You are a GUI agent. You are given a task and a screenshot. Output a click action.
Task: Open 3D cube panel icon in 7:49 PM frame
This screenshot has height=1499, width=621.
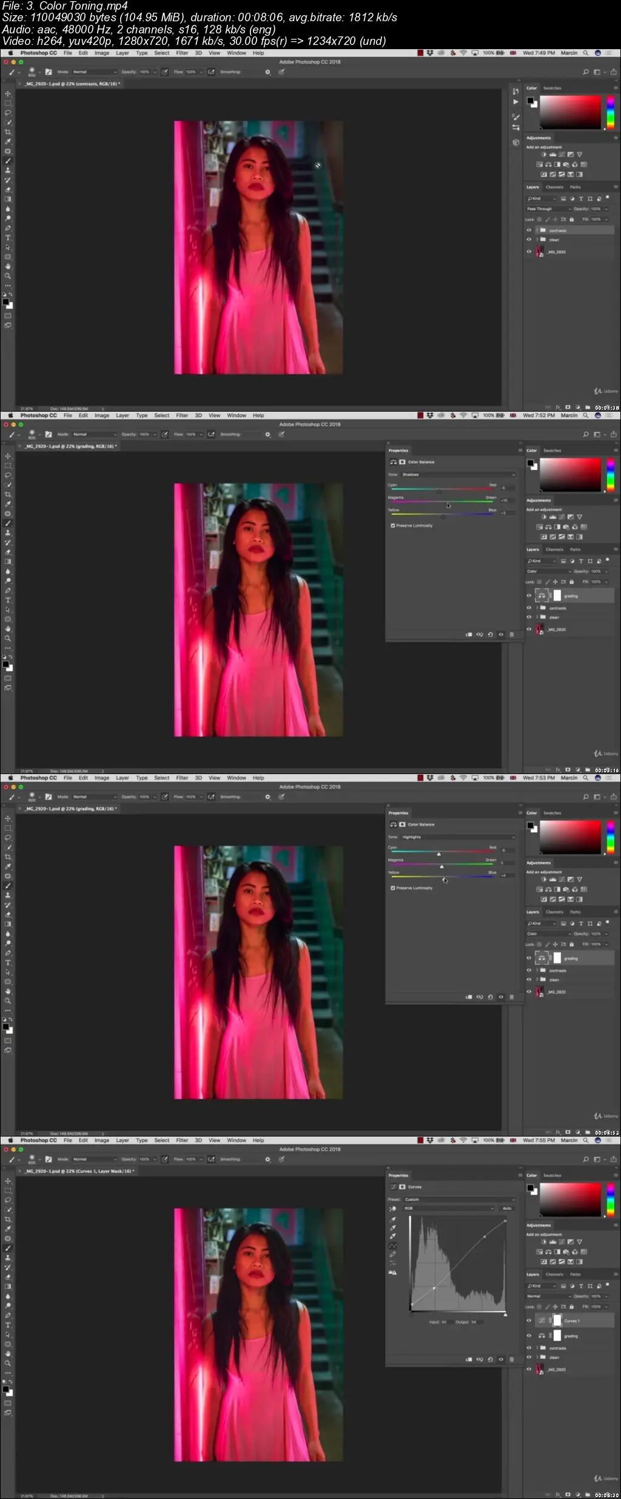coord(515,143)
